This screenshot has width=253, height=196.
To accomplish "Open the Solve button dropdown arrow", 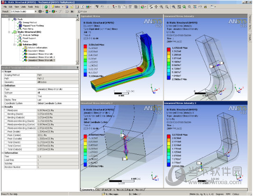I will tap(63, 7).
